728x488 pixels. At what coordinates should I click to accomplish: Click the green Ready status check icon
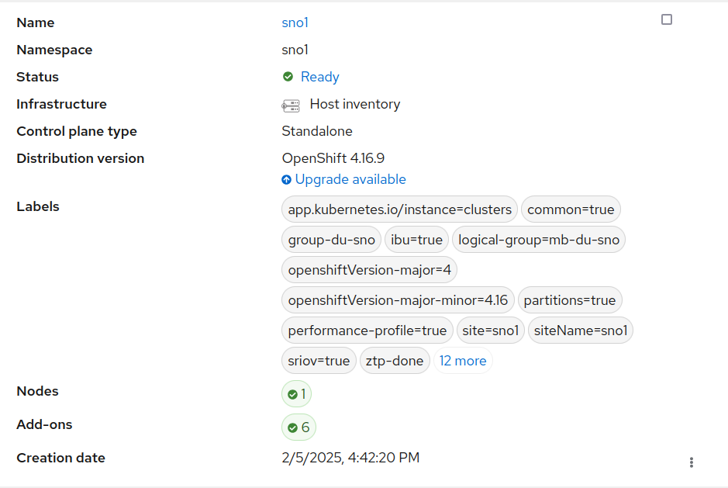coord(288,77)
